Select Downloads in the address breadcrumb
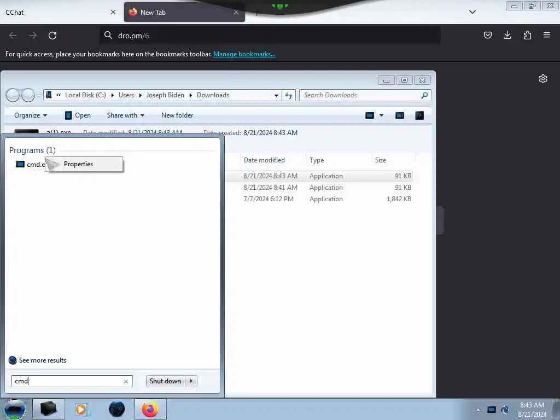 click(x=213, y=95)
